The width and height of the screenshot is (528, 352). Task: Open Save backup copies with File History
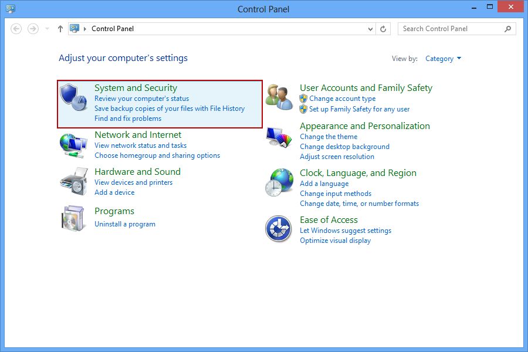[x=170, y=109]
